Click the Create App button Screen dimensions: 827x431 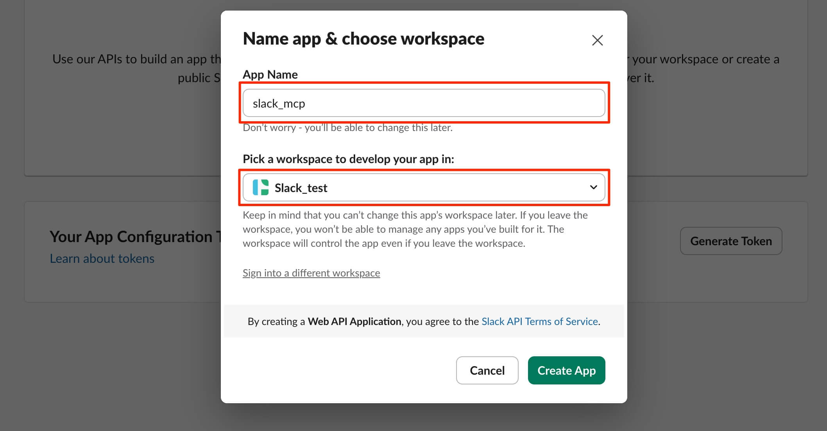tap(566, 370)
